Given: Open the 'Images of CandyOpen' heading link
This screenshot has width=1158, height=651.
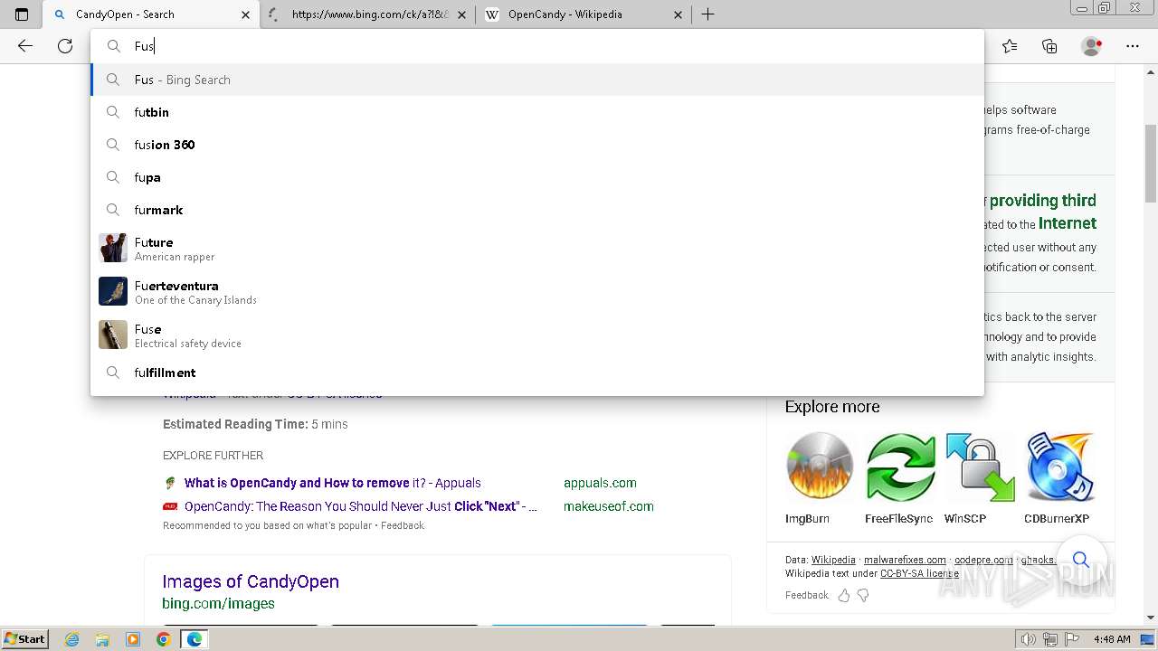Looking at the screenshot, I should (251, 581).
